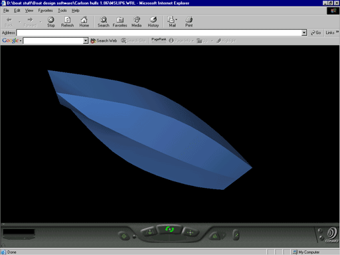Toggle the Cosmo preferences round button

pos(321,238)
